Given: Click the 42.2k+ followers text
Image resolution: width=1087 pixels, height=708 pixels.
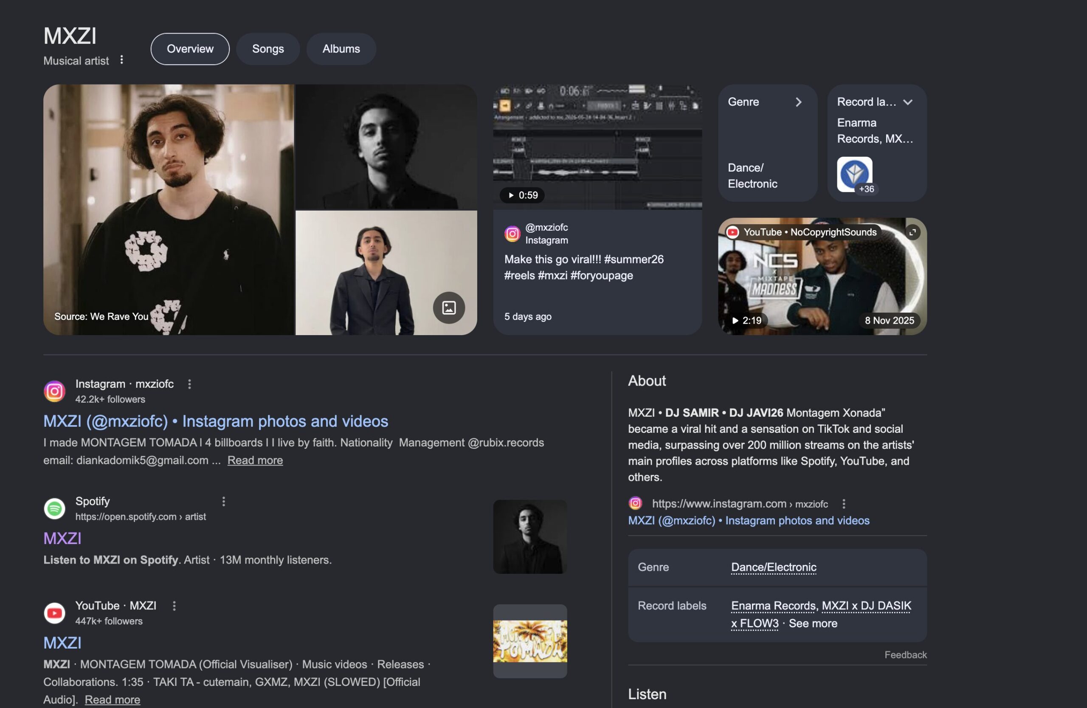Looking at the screenshot, I should 110,399.
